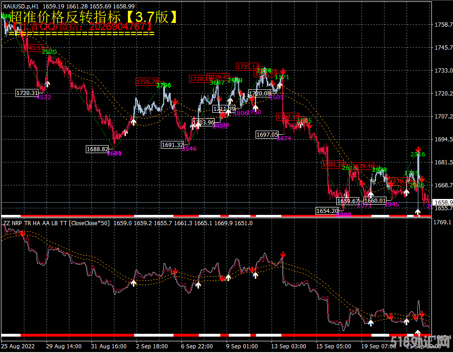Select the 1688.82 low price label
The height and width of the screenshot is (353, 453).
[98, 149]
